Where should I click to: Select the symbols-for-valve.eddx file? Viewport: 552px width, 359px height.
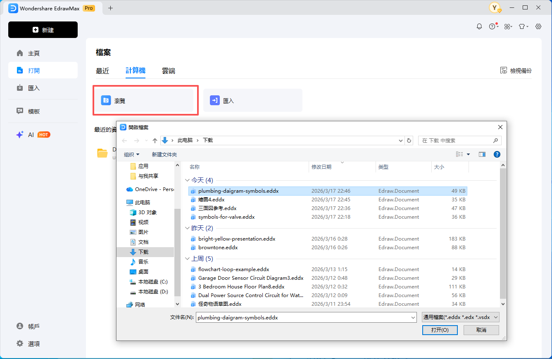[226, 217]
